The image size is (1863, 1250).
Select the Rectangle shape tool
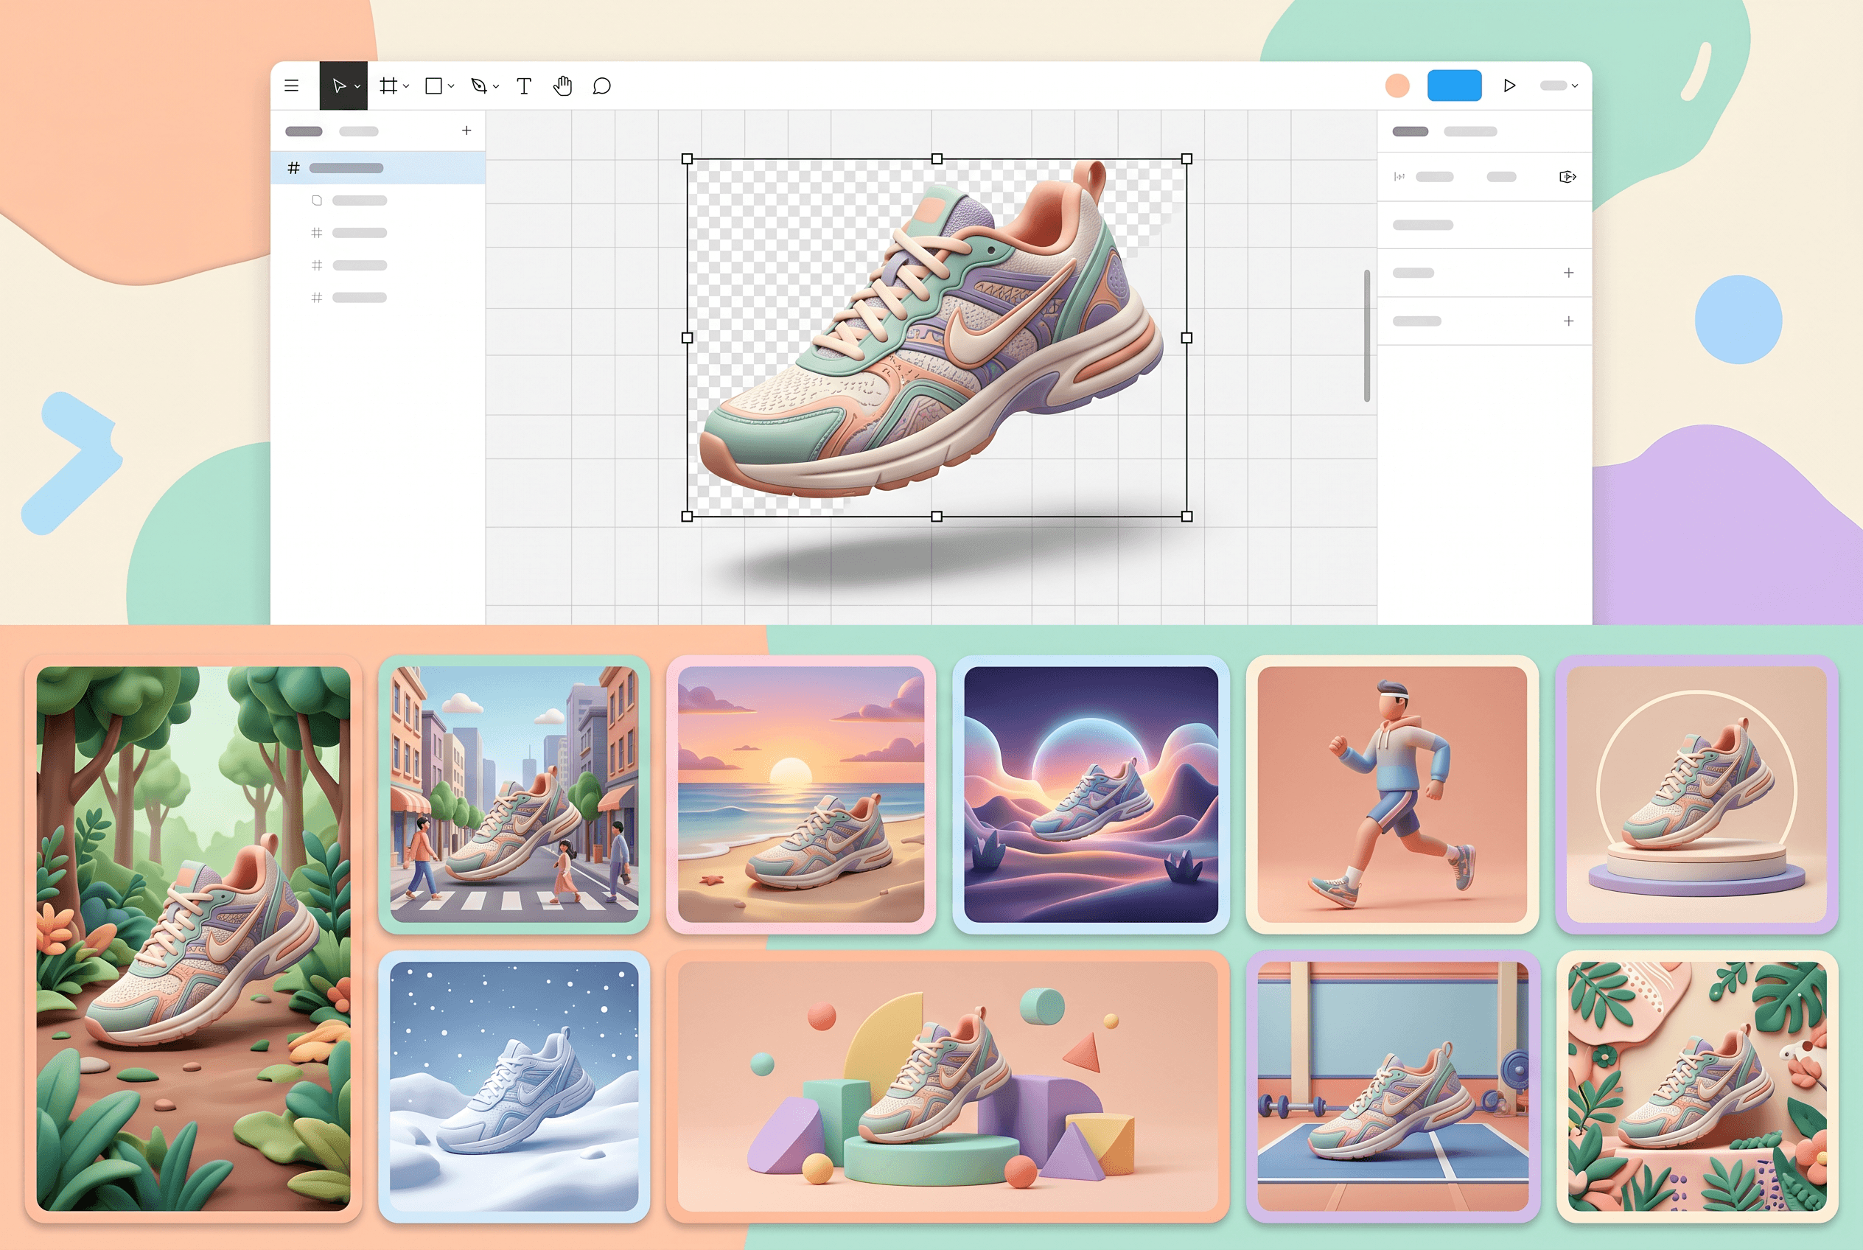[433, 85]
